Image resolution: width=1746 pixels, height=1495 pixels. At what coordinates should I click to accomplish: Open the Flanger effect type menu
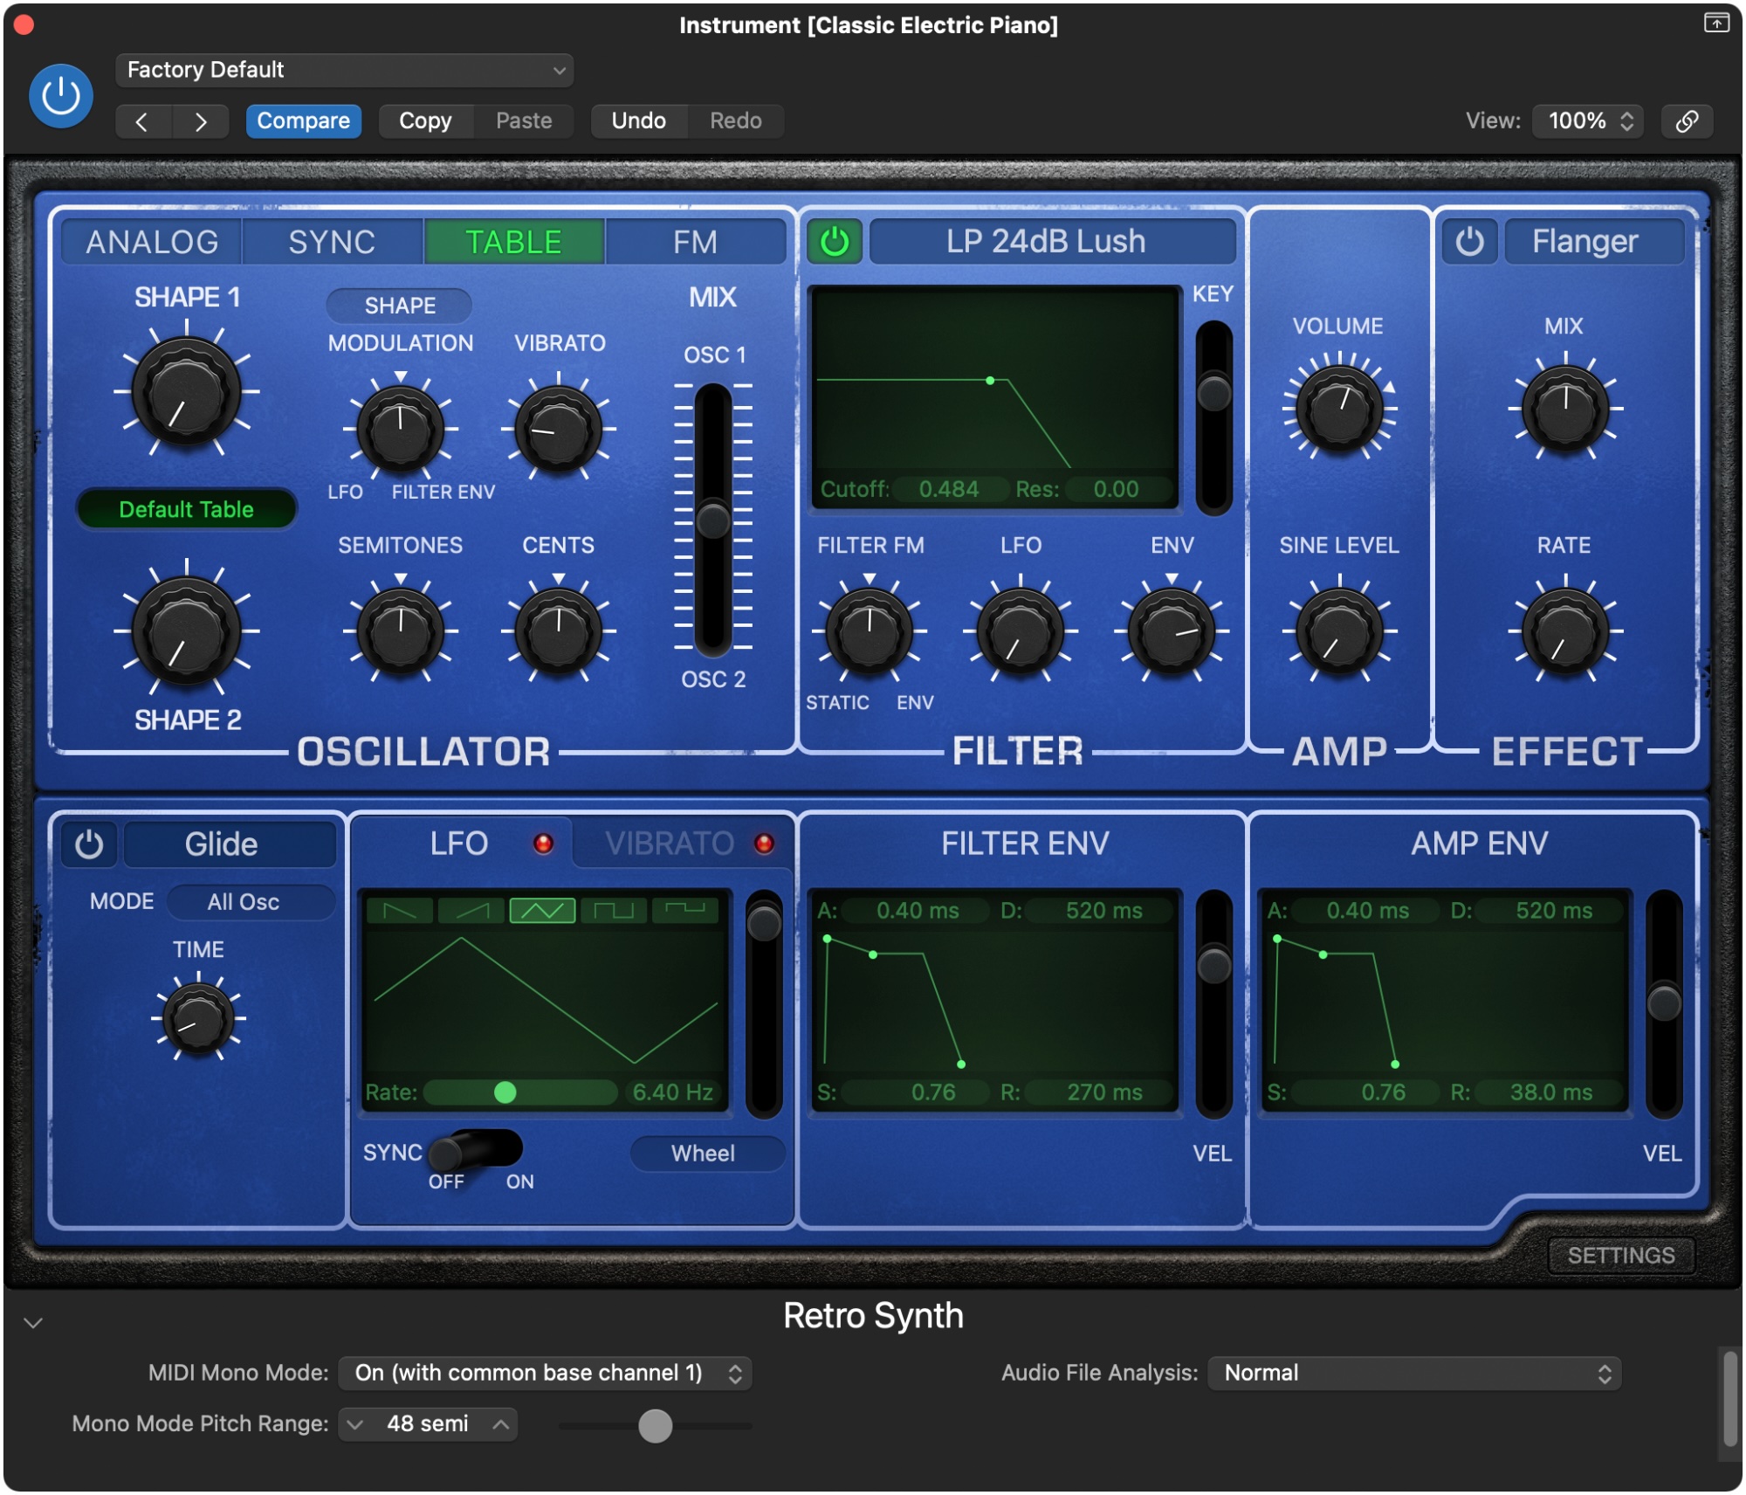1593,242
